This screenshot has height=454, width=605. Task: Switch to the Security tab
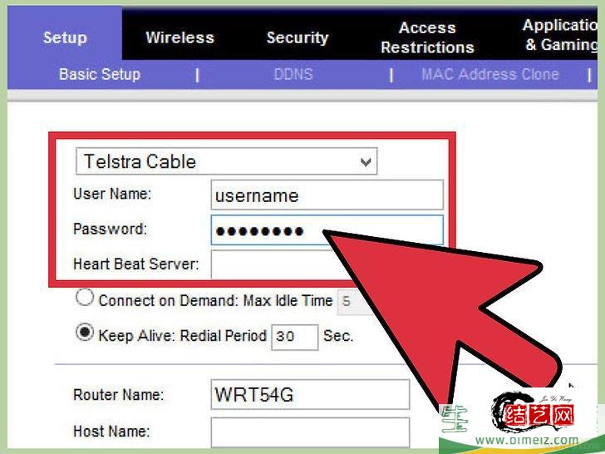[x=298, y=38]
